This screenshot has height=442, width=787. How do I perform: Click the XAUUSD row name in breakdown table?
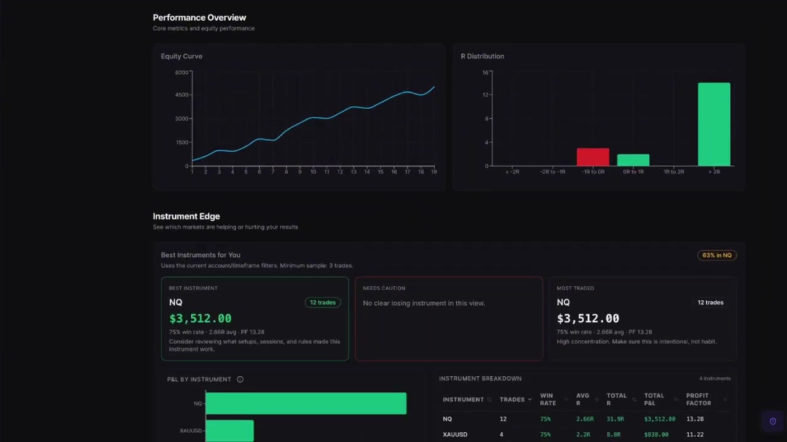tap(455, 435)
